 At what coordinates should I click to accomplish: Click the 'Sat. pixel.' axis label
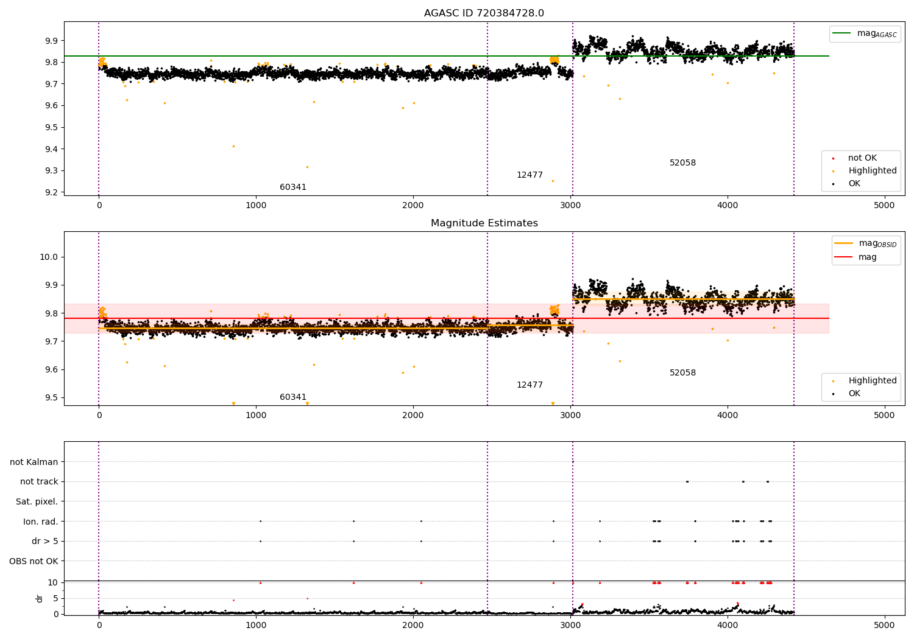pos(37,502)
